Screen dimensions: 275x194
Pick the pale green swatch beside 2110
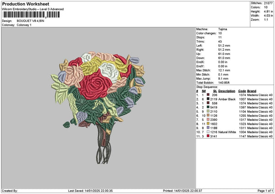pyautogui.click(x=208, y=111)
